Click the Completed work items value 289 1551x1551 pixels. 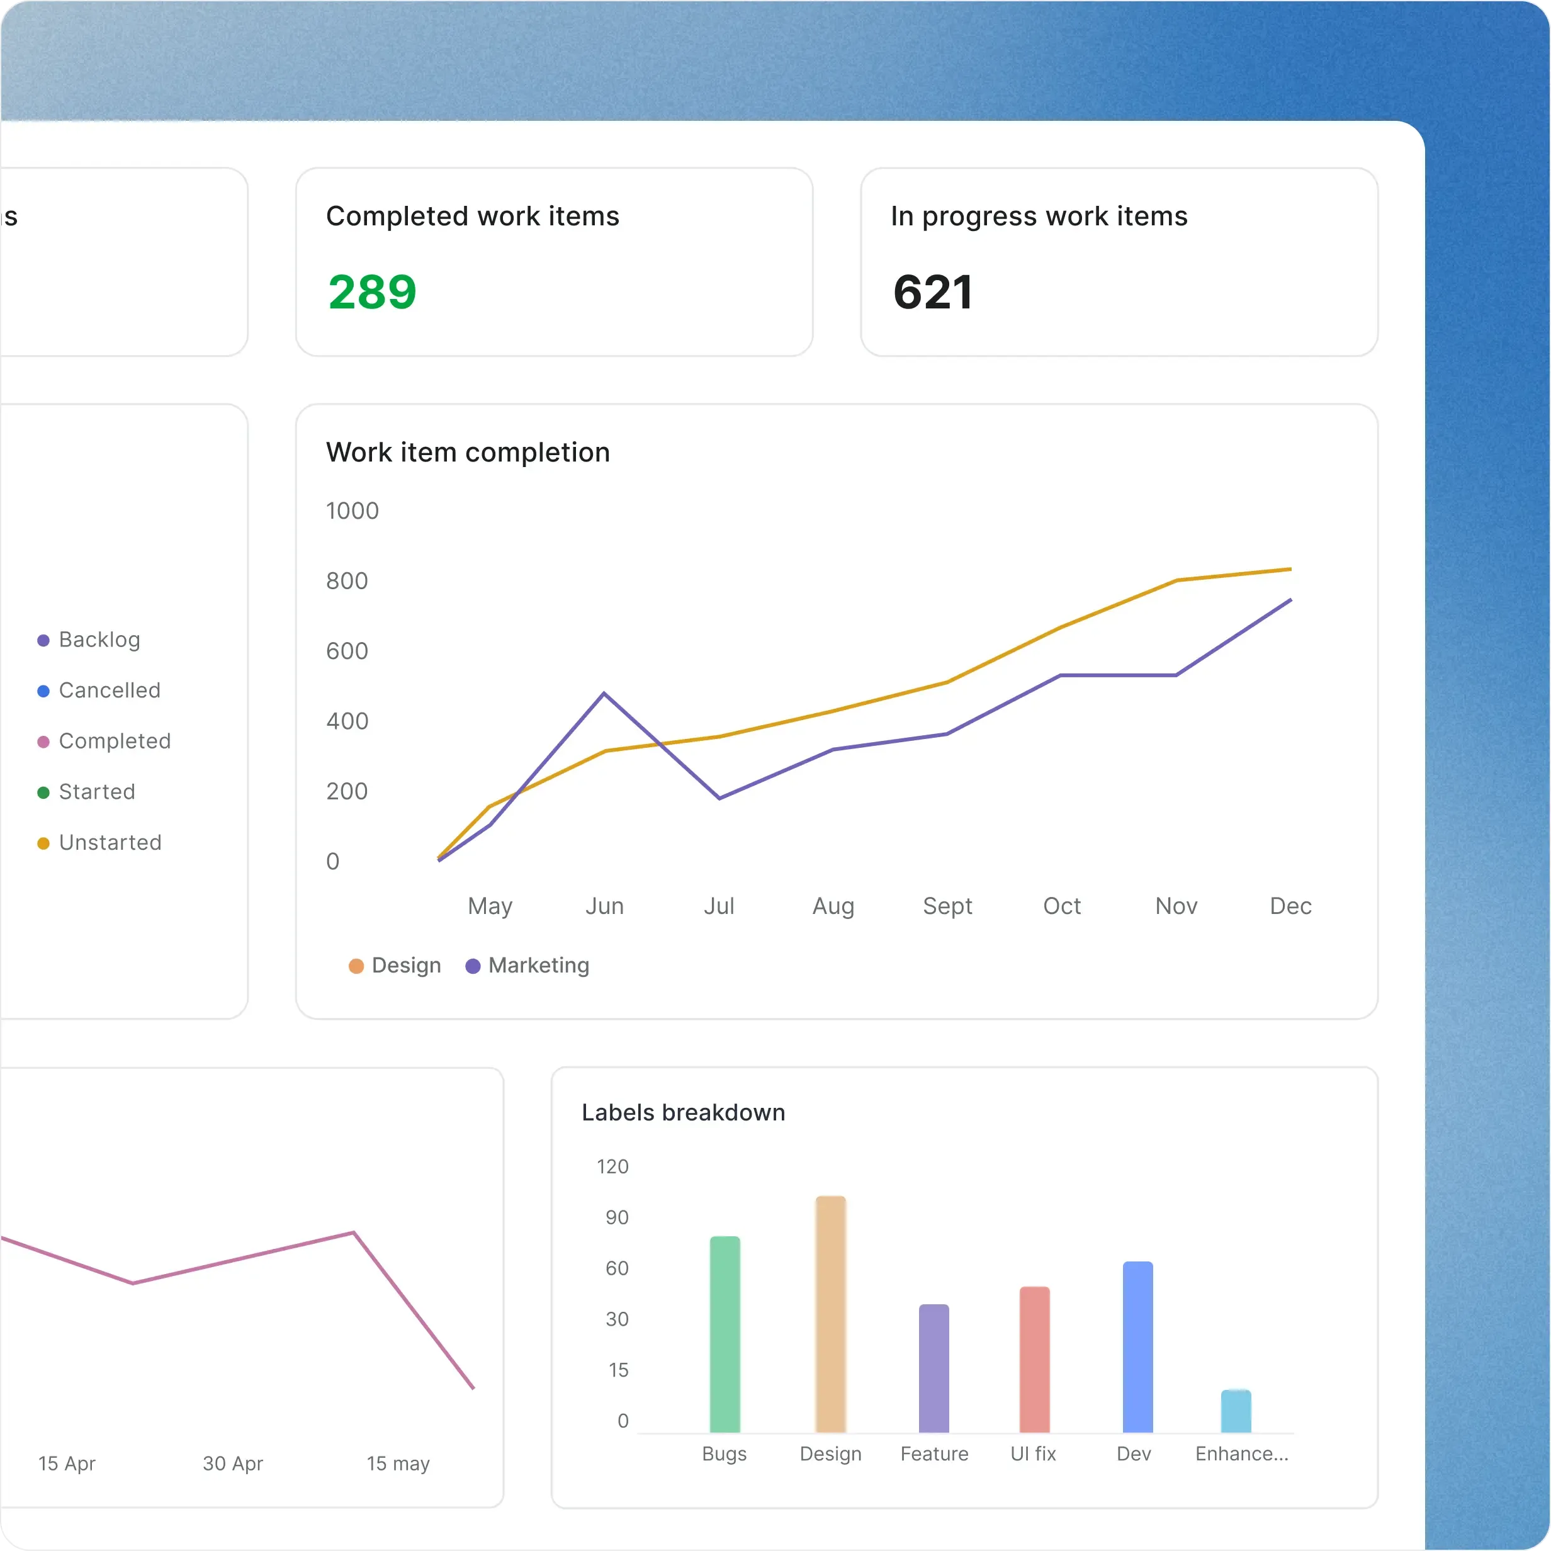pyautogui.click(x=373, y=292)
